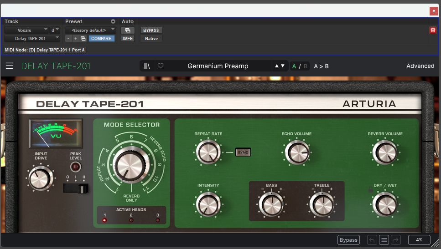Click mode number 6 on selector
This screenshot has width=441, height=249.
[131, 137]
